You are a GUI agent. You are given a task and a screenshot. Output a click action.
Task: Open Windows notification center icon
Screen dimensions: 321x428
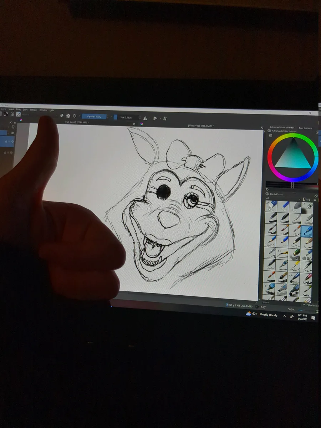pyautogui.click(x=313, y=318)
